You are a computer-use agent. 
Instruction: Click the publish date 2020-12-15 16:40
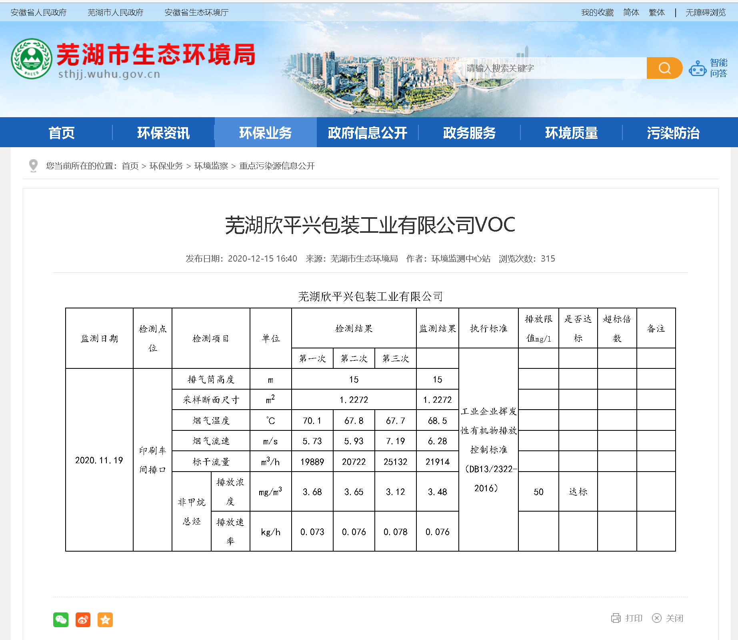pyautogui.click(x=262, y=258)
